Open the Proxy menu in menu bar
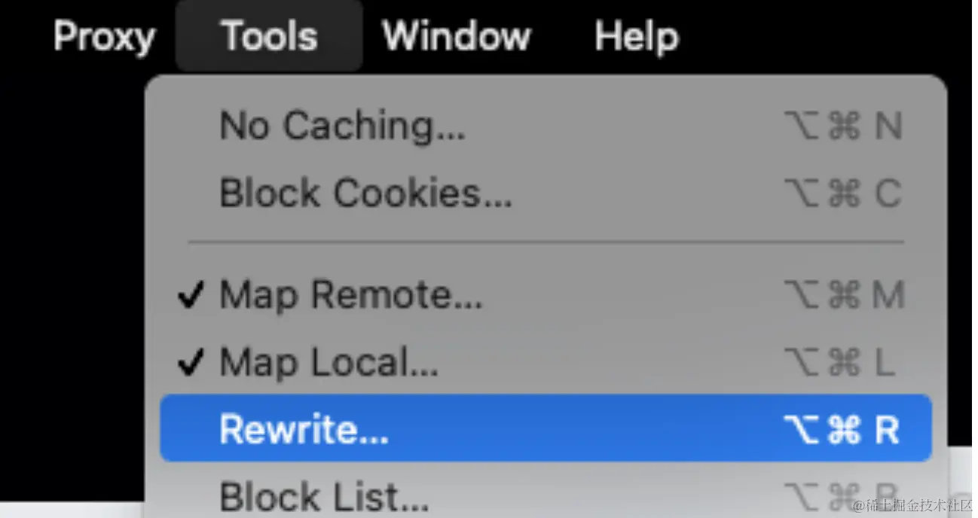The height and width of the screenshot is (518, 978). pyautogui.click(x=104, y=36)
